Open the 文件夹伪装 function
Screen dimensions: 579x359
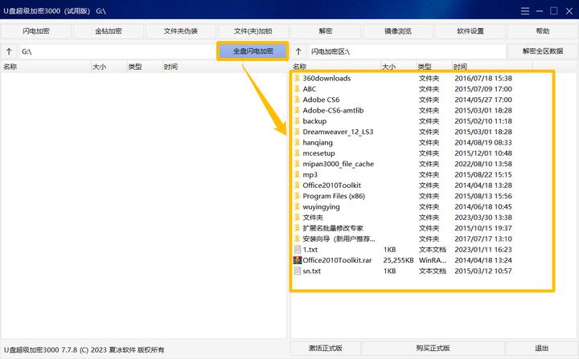point(181,31)
